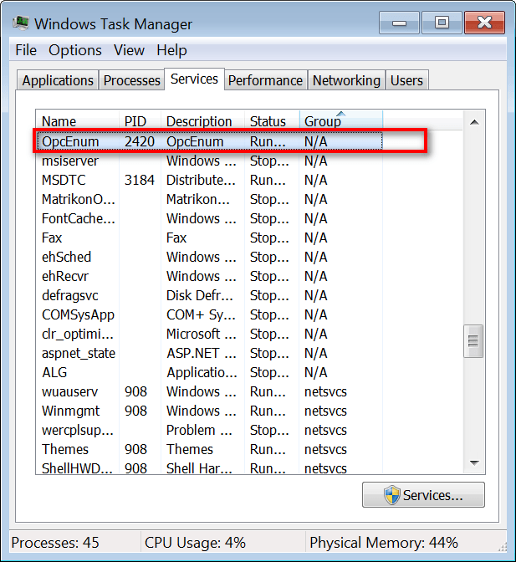Screen dimensions: 516x562
Task: Sort services by Group column header
Action: click(x=340, y=121)
